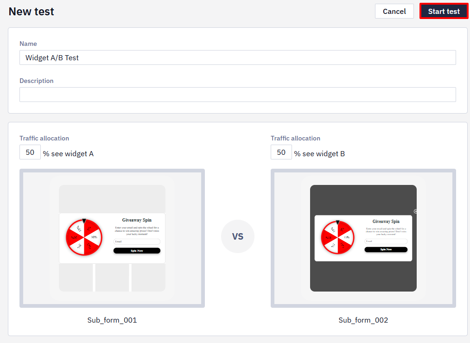Edit widget B traffic allocation percentage
Screen dimensions: 470x343
281,152
